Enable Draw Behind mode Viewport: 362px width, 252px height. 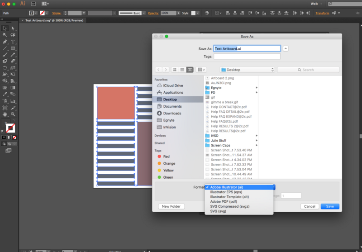(9, 144)
